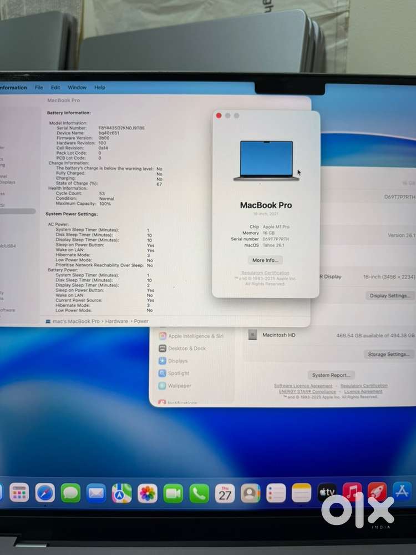Image resolution: width=416 pixels, height=555 pixels.
Task: Close the About This Mac window
Action: (x=219, y=115)
